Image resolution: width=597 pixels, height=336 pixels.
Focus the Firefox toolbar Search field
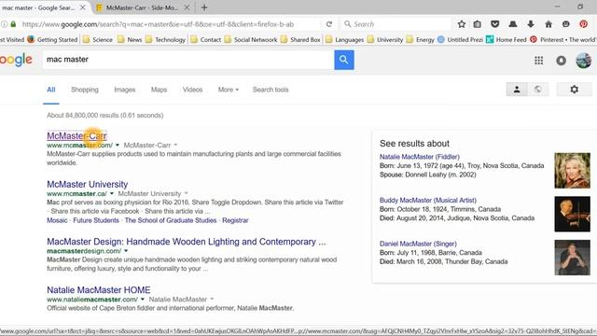click(x=396, y=24)
